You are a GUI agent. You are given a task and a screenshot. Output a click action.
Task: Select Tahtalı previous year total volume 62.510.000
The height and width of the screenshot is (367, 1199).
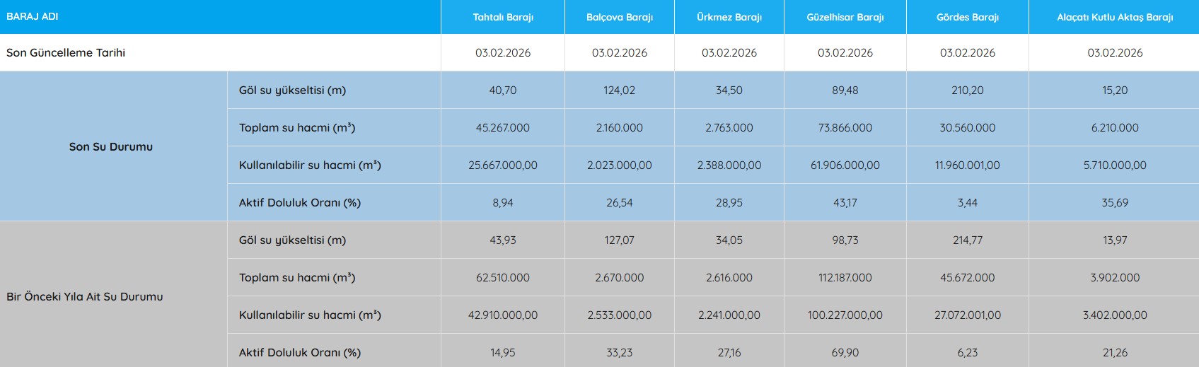(x=503, y=278)
